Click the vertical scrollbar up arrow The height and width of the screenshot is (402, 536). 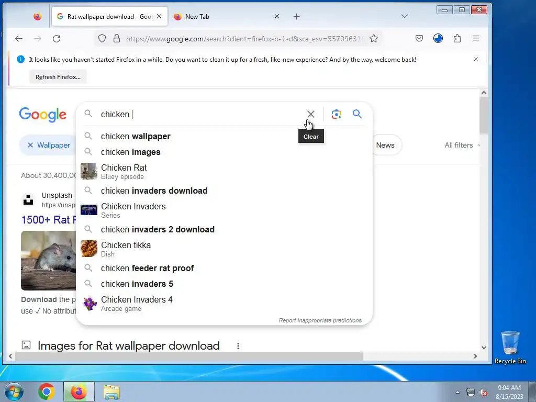point(484,93)
